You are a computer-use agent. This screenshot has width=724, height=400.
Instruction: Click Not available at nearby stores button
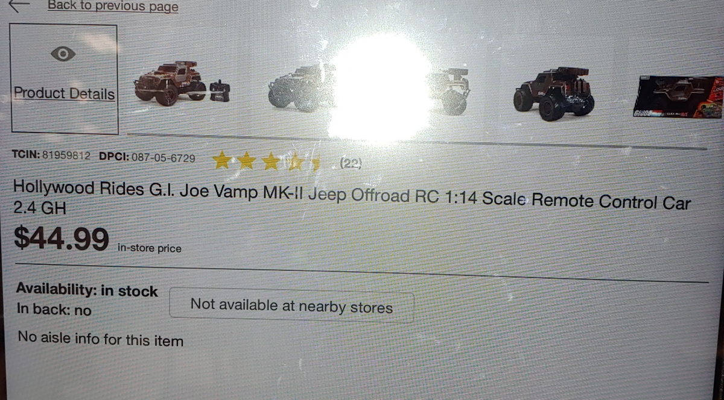click(291, 306)
